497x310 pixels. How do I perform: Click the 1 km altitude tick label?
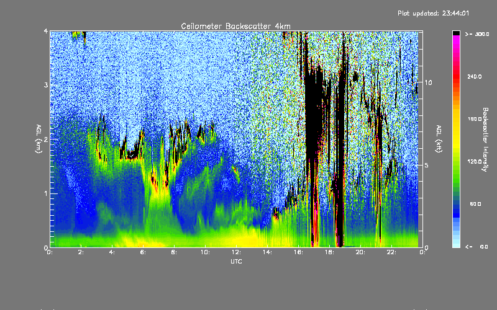(x=46, y=193)
